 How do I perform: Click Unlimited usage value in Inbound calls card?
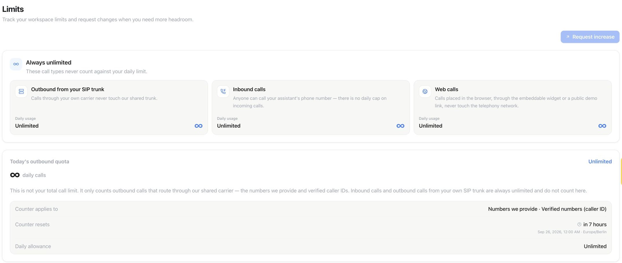229,126
